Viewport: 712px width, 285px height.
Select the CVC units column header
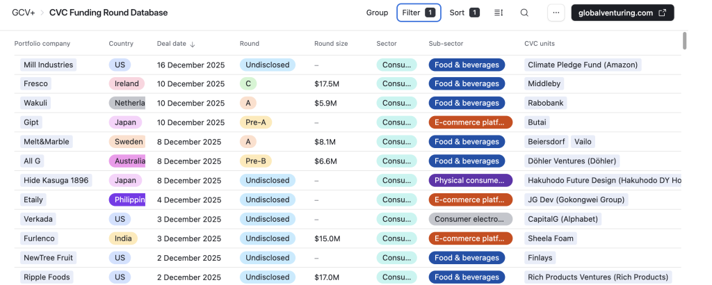tap(540, 44)
